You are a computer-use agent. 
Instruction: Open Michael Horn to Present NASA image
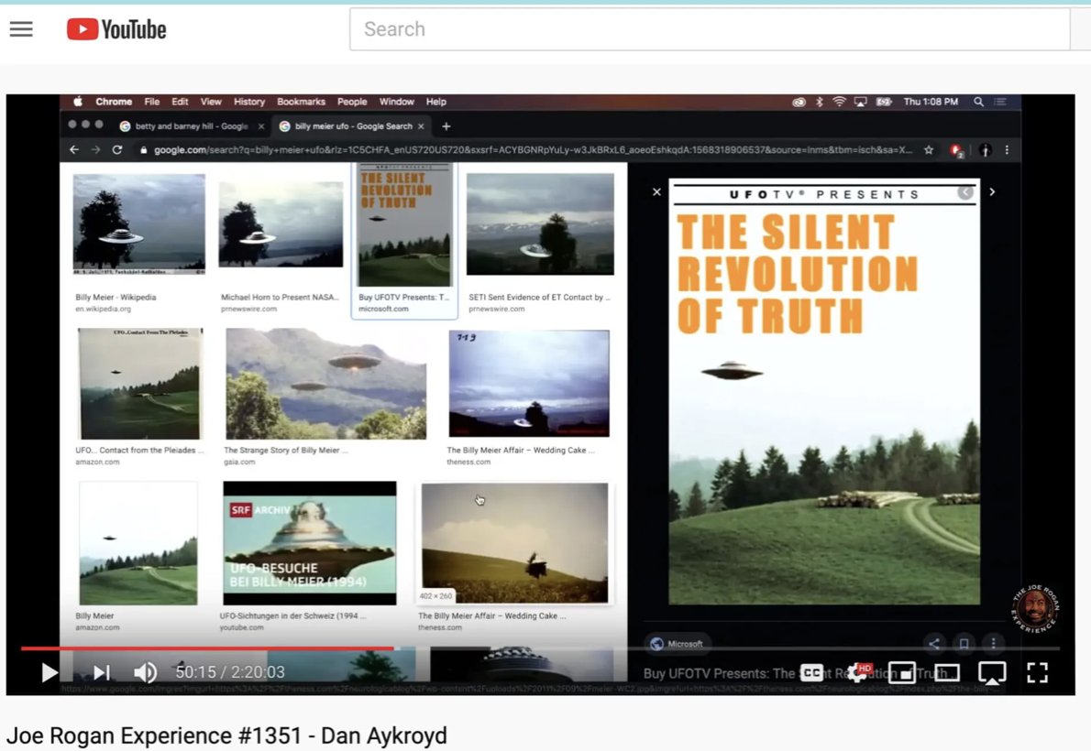coord(281,223)
